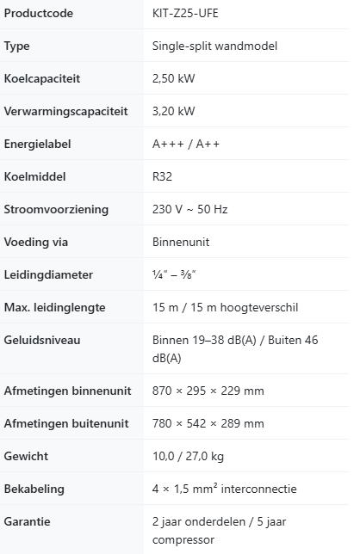Click the Stroomvoorziening label
The height and width of the screenshot is (554, 354).
point(56,209)
